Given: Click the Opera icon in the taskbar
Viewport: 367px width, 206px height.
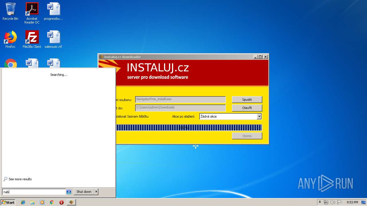Looking at the screenshot, I should pyautogui.click(x=61, y=202).
